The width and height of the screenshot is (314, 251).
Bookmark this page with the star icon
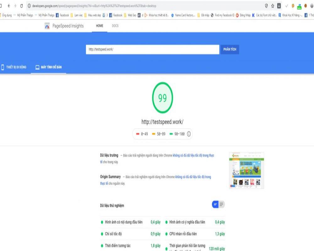(x=273, y=6)
